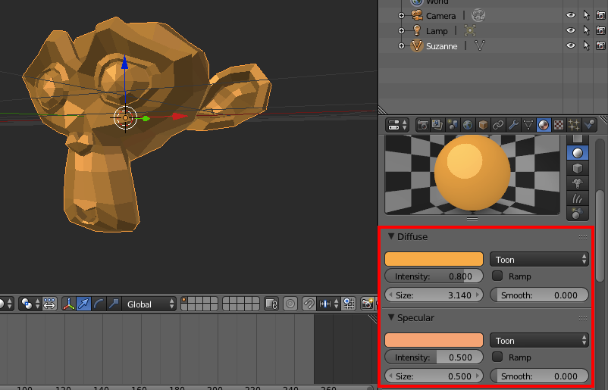
Task: Select hair strands preview type
Action: click(578, 198)
